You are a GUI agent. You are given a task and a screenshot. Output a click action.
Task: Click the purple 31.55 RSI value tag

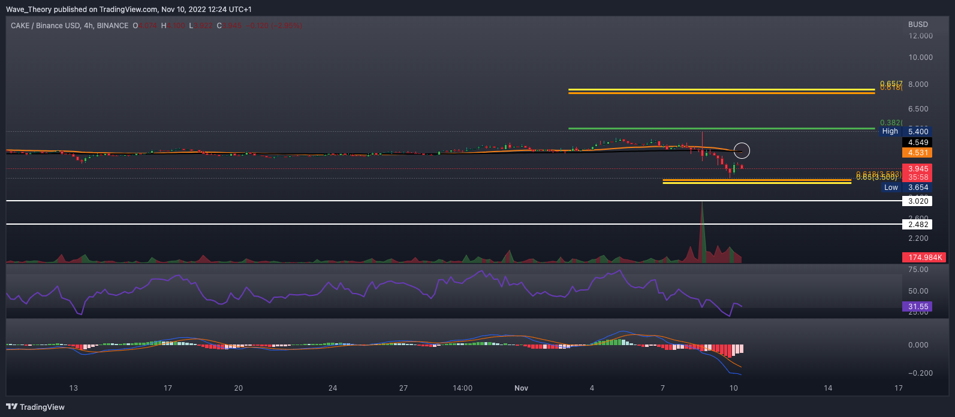(917, 307)
